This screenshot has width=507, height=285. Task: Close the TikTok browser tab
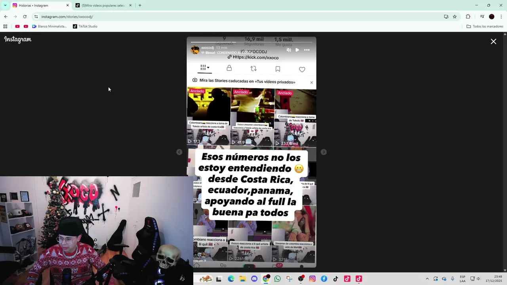point(130,6)
